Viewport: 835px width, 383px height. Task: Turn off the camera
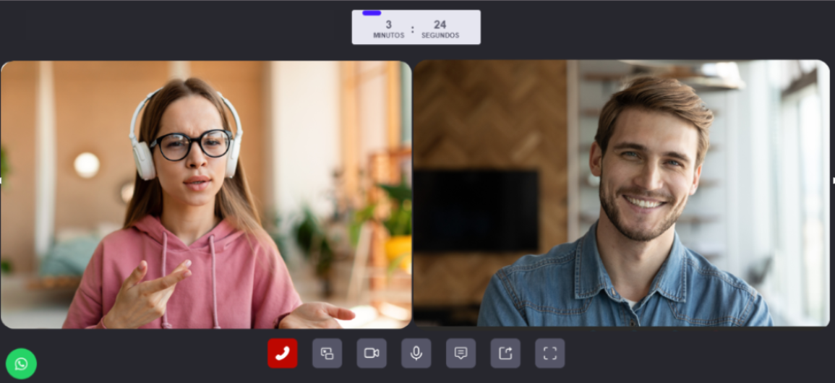tap(372, 353)
